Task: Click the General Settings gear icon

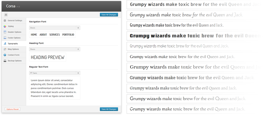Action: coord(5,21)
